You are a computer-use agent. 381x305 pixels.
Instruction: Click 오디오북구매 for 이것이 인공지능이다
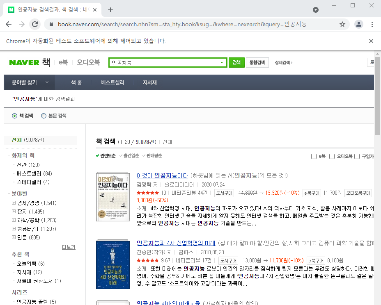[x=358, y=193]
